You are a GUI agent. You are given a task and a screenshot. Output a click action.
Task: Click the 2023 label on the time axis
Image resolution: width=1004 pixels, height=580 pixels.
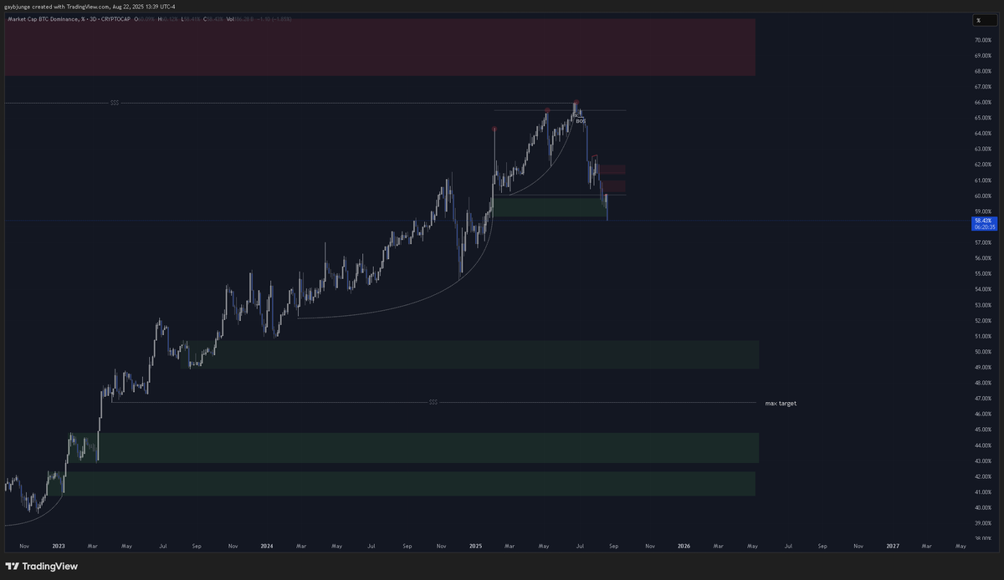tap(59, 546)
